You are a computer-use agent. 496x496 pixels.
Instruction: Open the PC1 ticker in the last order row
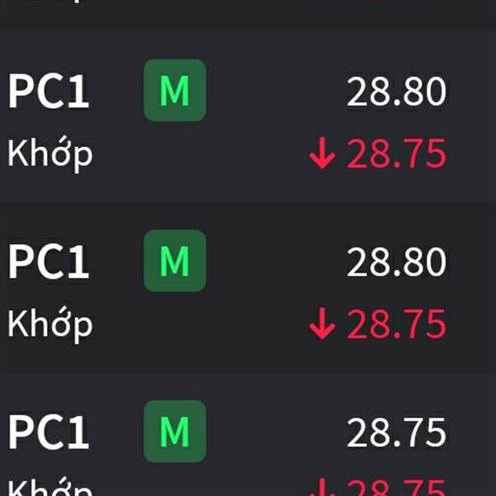(48, 432)
